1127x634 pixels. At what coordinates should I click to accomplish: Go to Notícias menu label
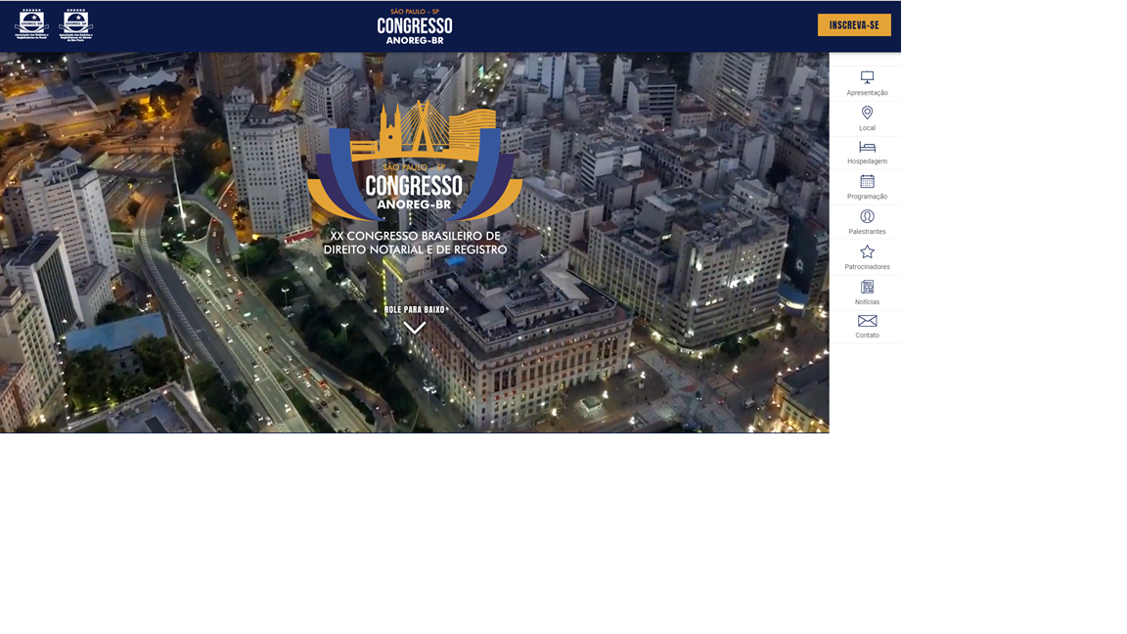pos(867,302)
